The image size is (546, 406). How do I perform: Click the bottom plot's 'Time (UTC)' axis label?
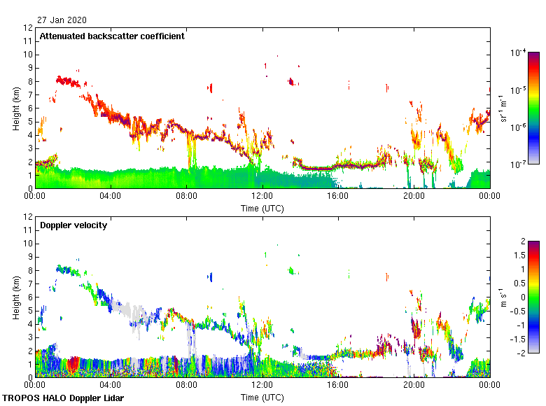pos(262,398)
